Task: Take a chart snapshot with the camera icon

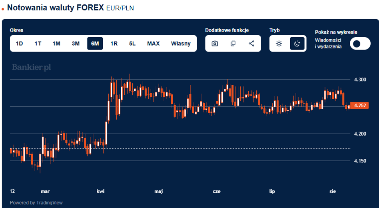Action: click(215, 44)
